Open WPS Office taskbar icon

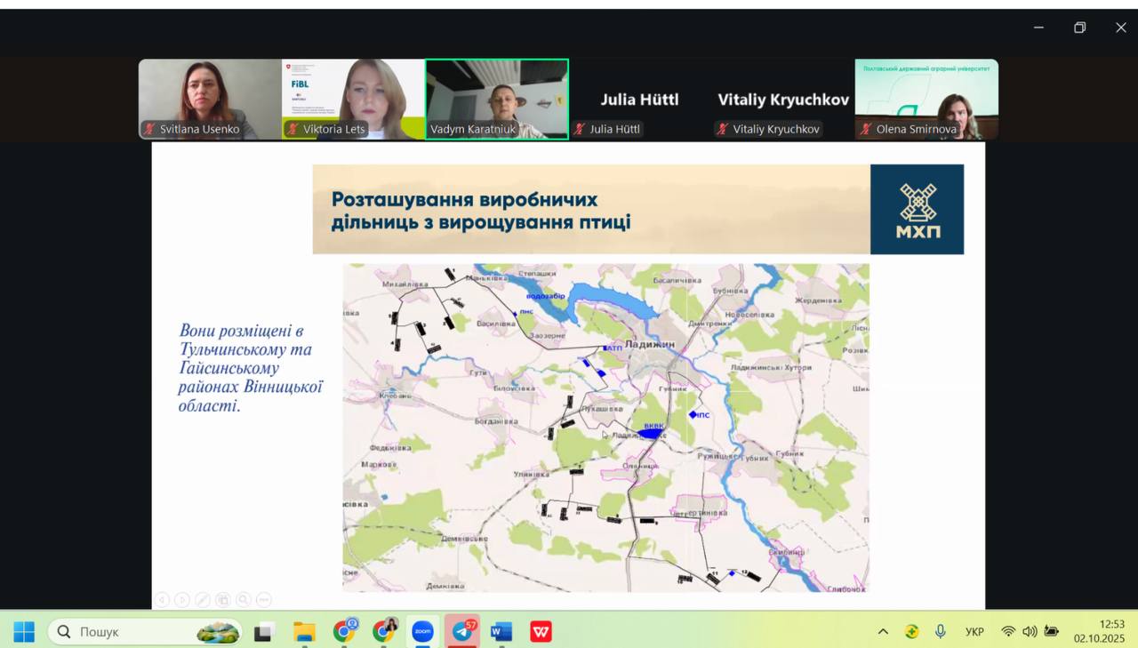pyautogui.click(x=541, y=632)
